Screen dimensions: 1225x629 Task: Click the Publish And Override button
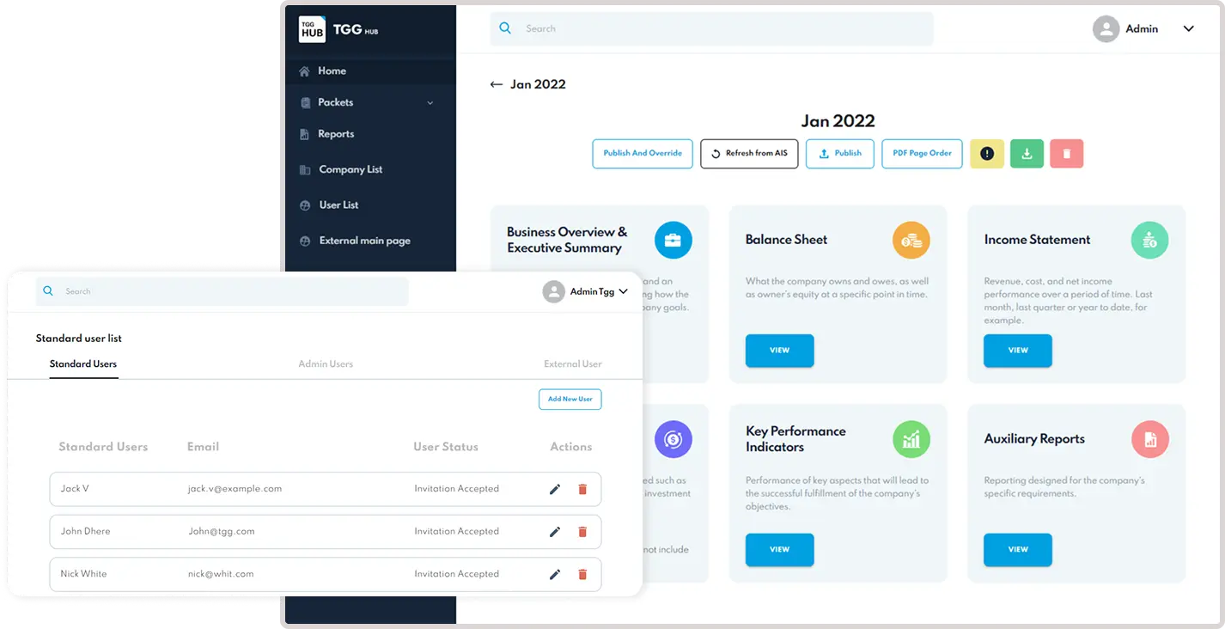point(642,154)
